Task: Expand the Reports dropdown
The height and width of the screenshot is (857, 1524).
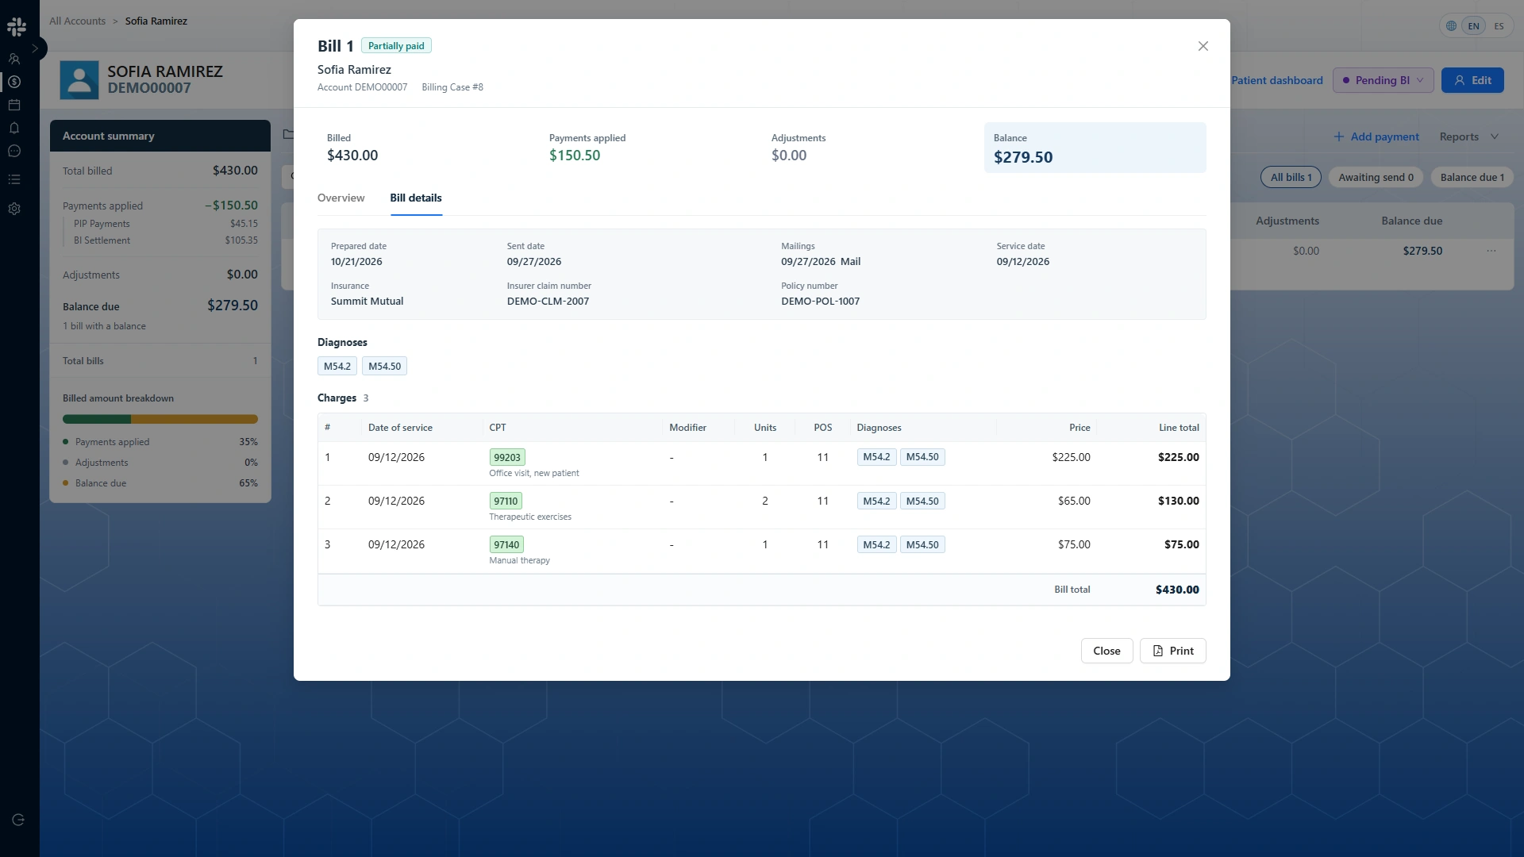Action: point(1469,136)
